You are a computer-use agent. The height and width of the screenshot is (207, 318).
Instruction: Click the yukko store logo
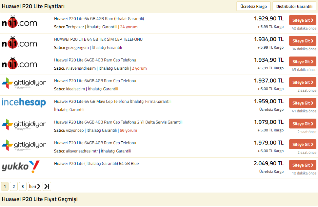point(20,167)
